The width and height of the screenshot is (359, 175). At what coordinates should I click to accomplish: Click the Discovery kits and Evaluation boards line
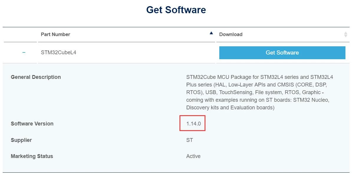click(x=230, y=108)
